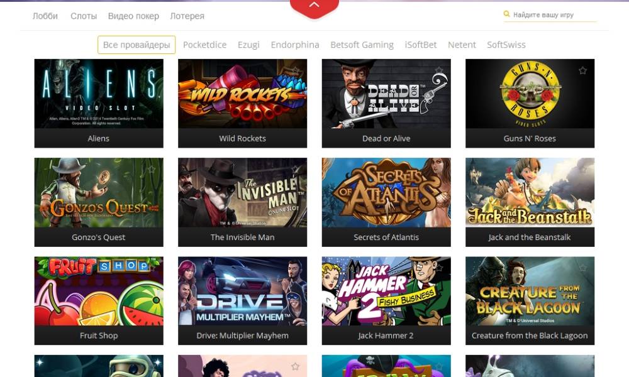Click 'Creature from the Black Lagoon' title
The image size is (629, 377).
(530, 336)
